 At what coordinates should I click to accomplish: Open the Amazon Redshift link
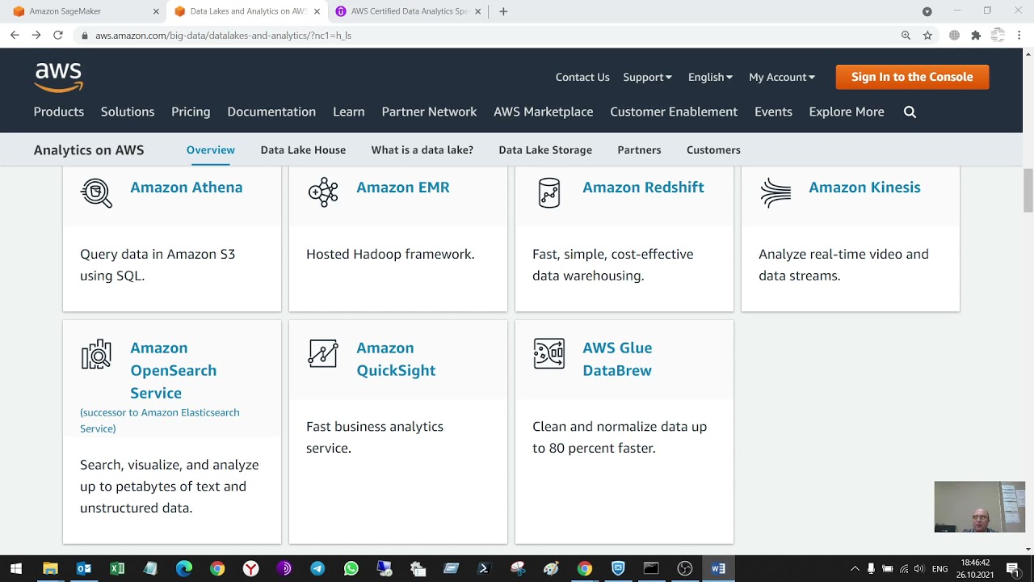coord(643,188)
